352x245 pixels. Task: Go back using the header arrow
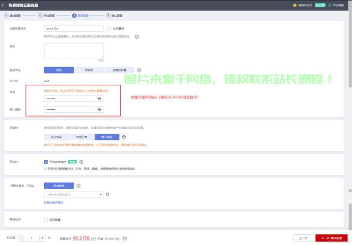click(2, 5)
